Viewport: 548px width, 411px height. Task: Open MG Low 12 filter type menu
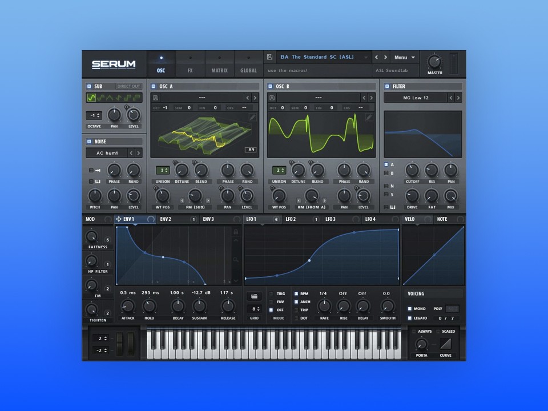[x=416, y=98]
